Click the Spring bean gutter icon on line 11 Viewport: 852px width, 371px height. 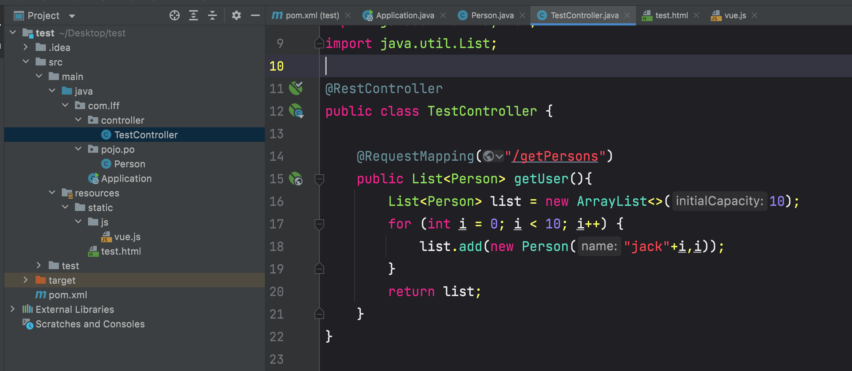pos(296,88)
